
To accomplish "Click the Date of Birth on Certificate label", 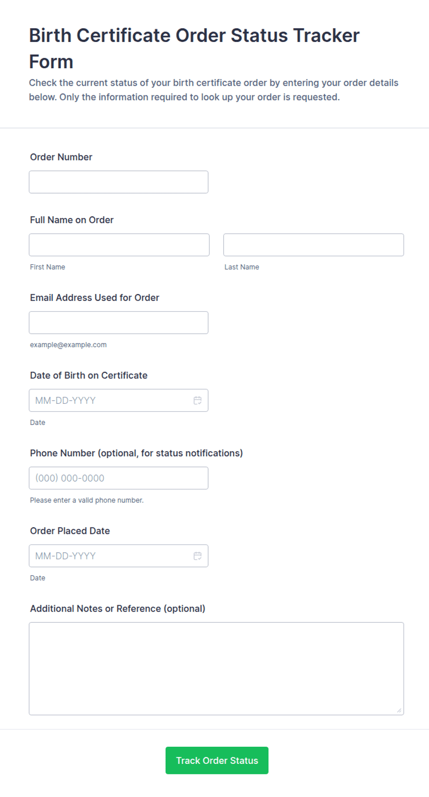I will coord(89,376).
